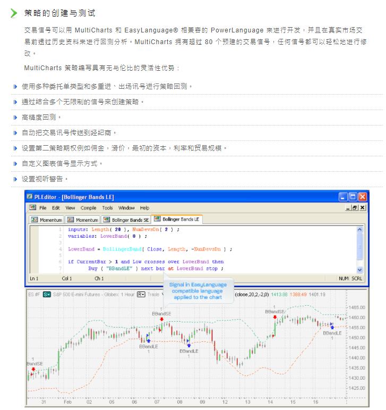
Task: Open the Edit menu in PLEditor
Action: tap(56, 208)
